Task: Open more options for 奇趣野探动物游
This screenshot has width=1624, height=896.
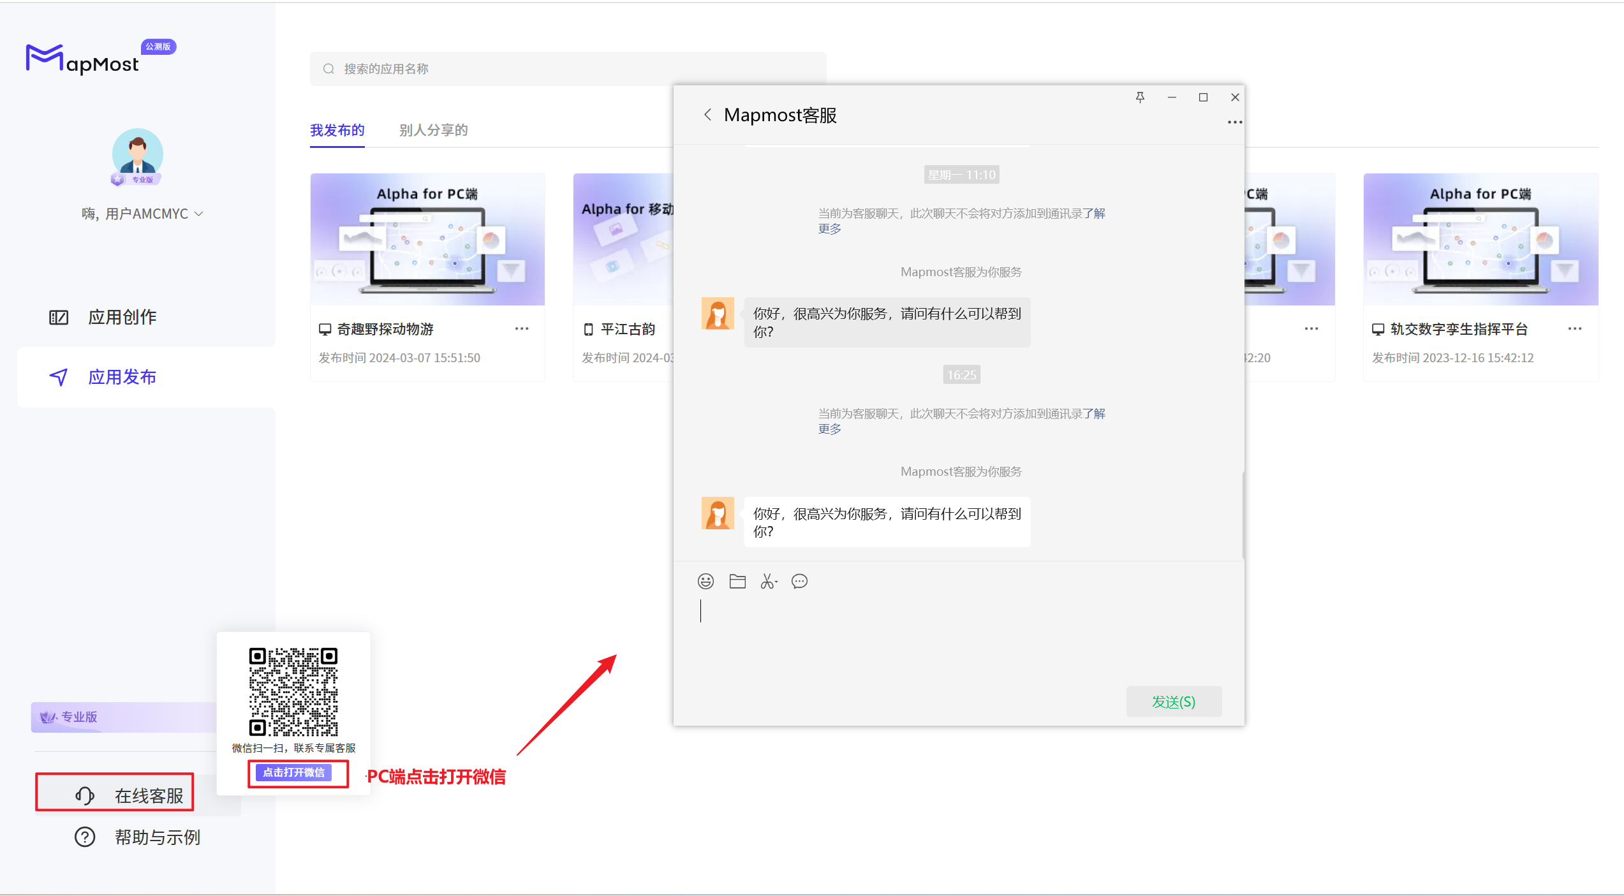Action: (x=522, y=328)
